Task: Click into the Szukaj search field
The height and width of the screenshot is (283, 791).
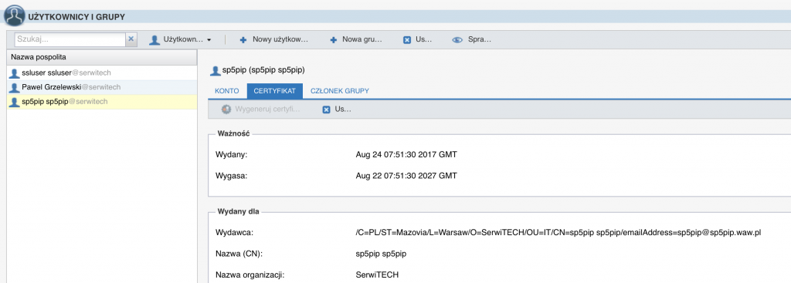Action: pos(70,39)
